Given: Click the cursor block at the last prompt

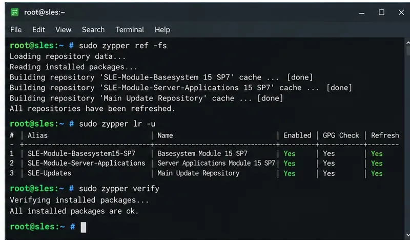Looking at the screenshot, I should pyautogui.click(x=83, y=227).
